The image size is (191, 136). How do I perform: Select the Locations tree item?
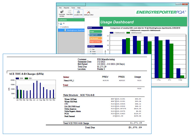[65, 27]
